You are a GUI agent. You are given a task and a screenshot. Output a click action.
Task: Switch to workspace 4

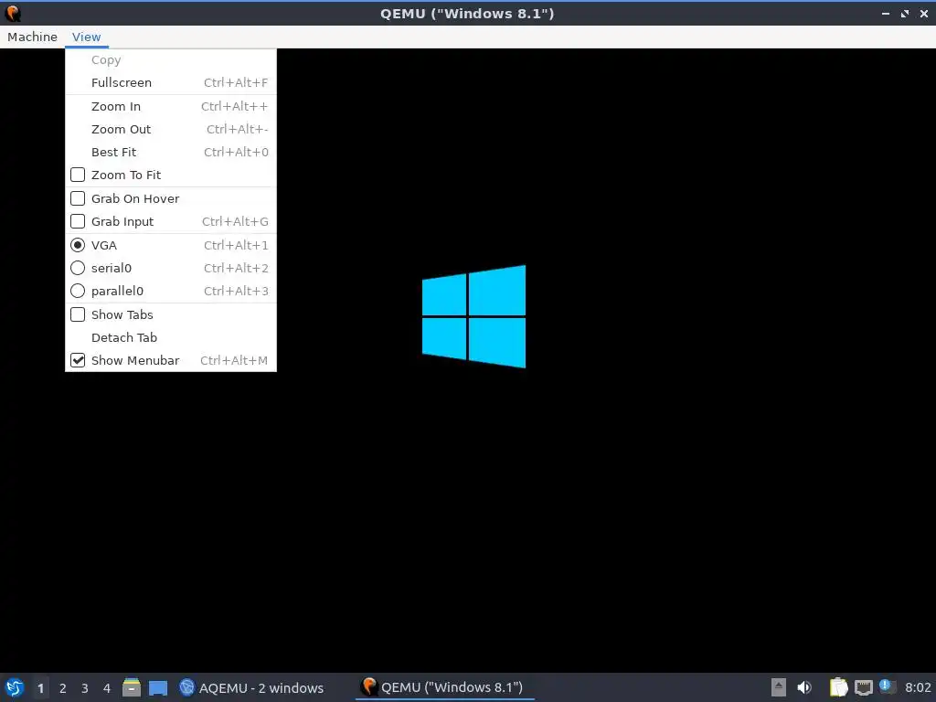point(107,688)
